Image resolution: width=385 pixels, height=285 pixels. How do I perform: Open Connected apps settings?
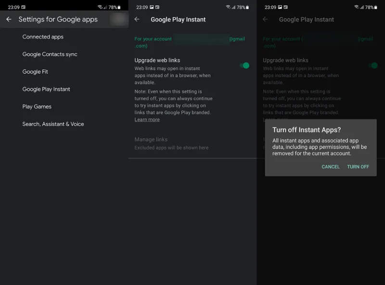43,37
